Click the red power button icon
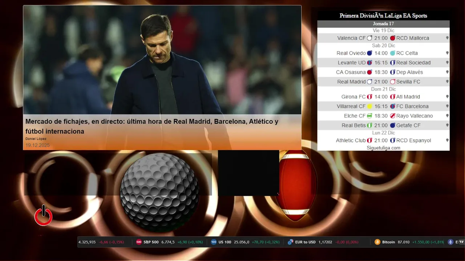The image size is (465, 261). point(44,216)
